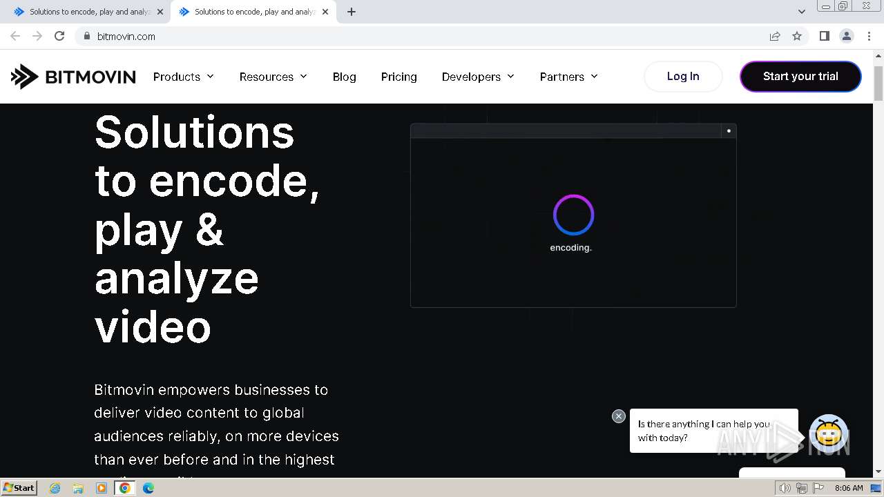Share this page icon
Image resolution: width=884 pixels, height=497 pixels.
[x=775, y=36]
